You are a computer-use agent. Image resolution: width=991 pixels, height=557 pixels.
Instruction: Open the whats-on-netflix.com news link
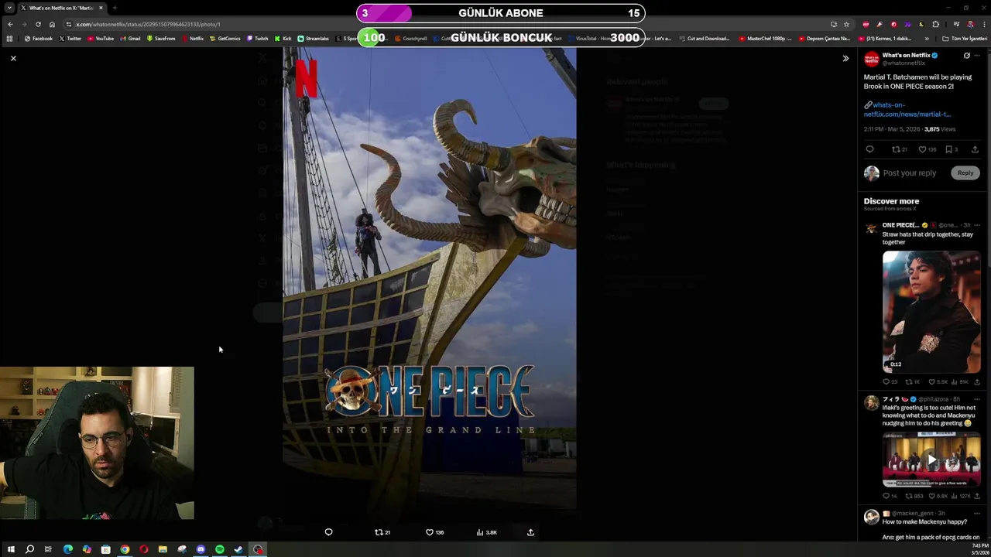pos(907,109)
